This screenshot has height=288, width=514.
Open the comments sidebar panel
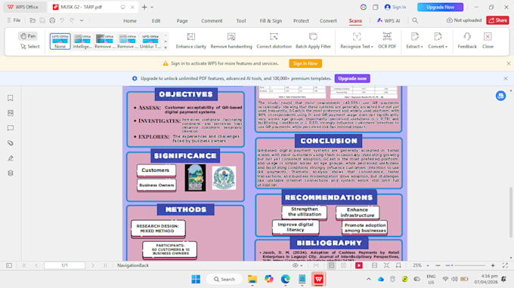[11, 128]
